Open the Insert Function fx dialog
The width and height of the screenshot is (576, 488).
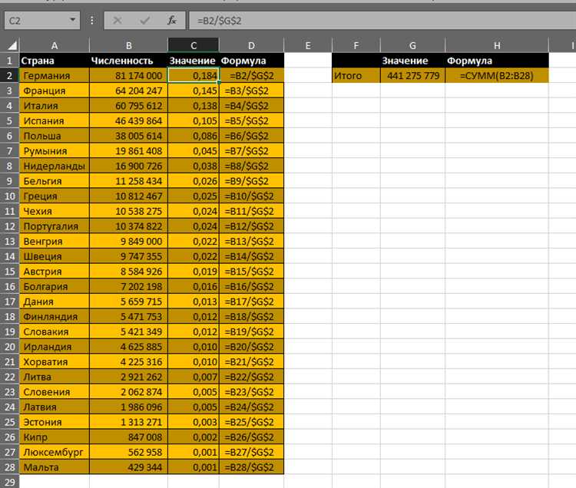(x=172, y=20)
